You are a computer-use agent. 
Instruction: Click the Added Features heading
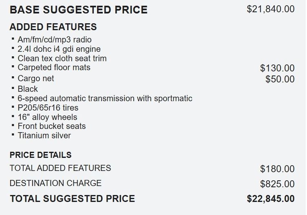[x=53, y=27]
